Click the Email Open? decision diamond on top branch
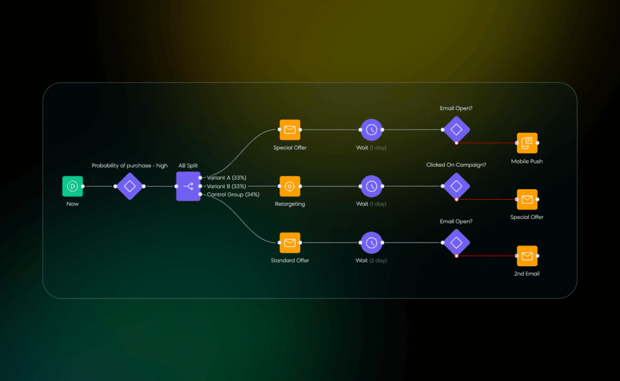The image size is (620, 381). pos(456,129)
